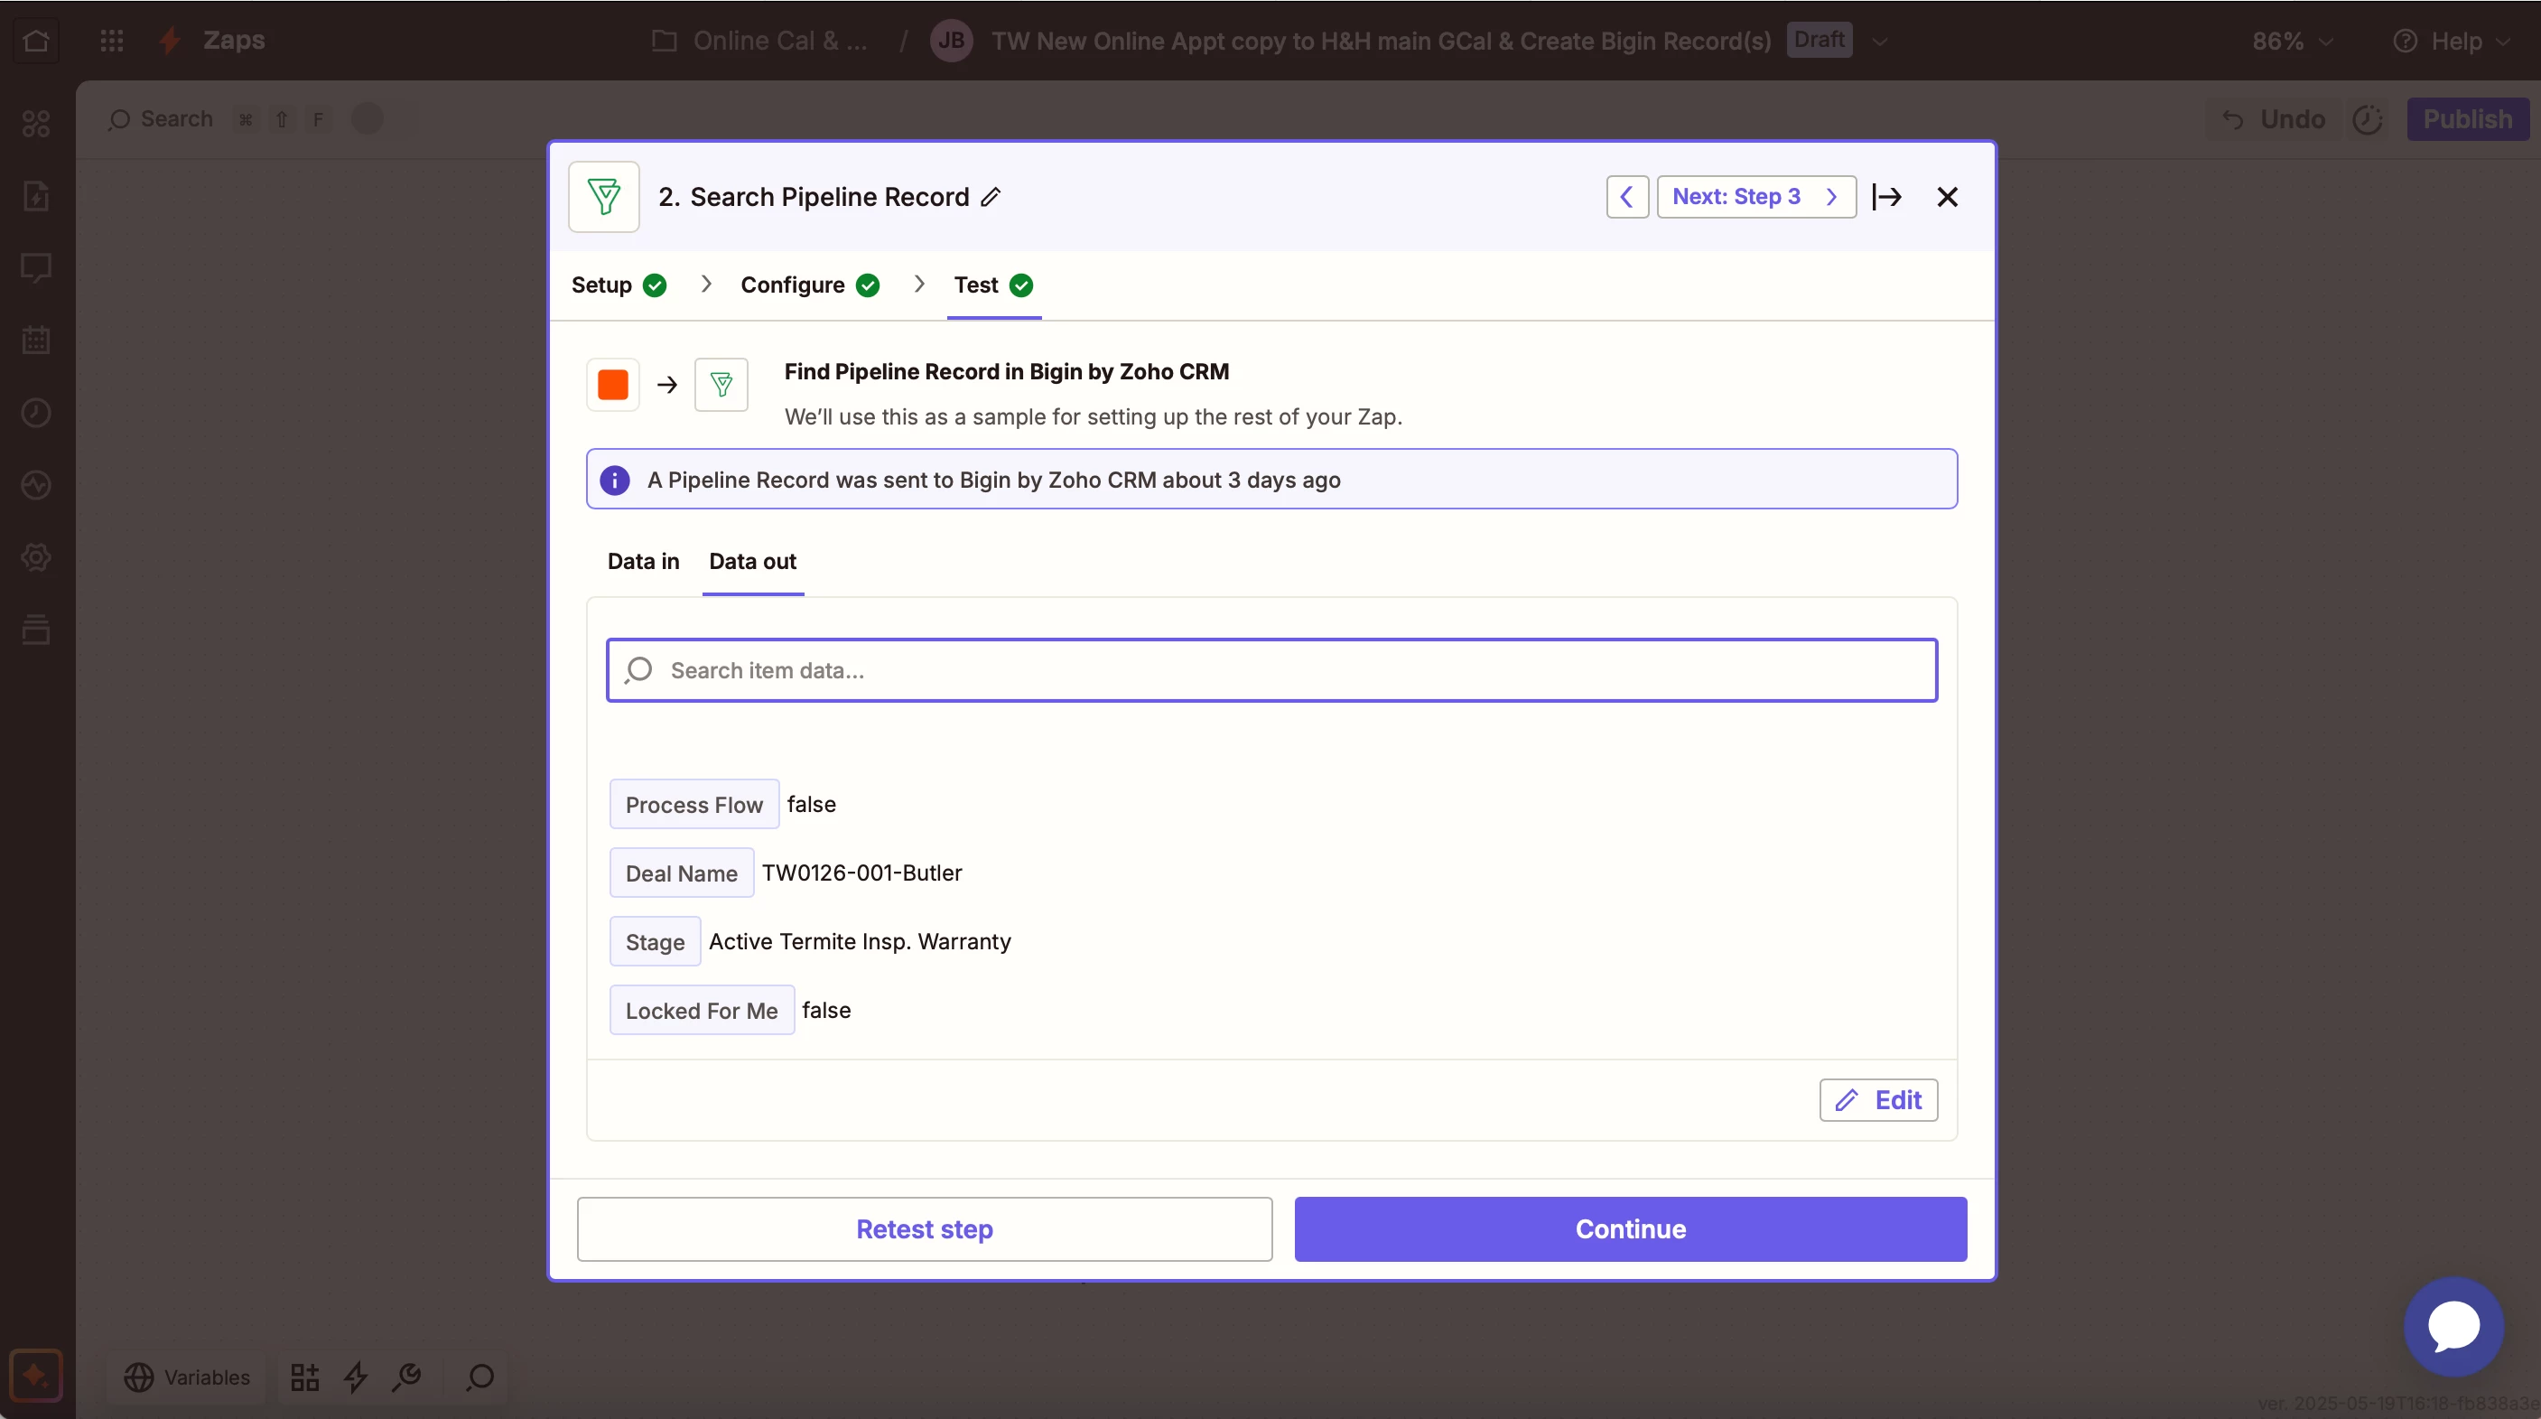Click the Search field in editor toolbar

(175, 119)
